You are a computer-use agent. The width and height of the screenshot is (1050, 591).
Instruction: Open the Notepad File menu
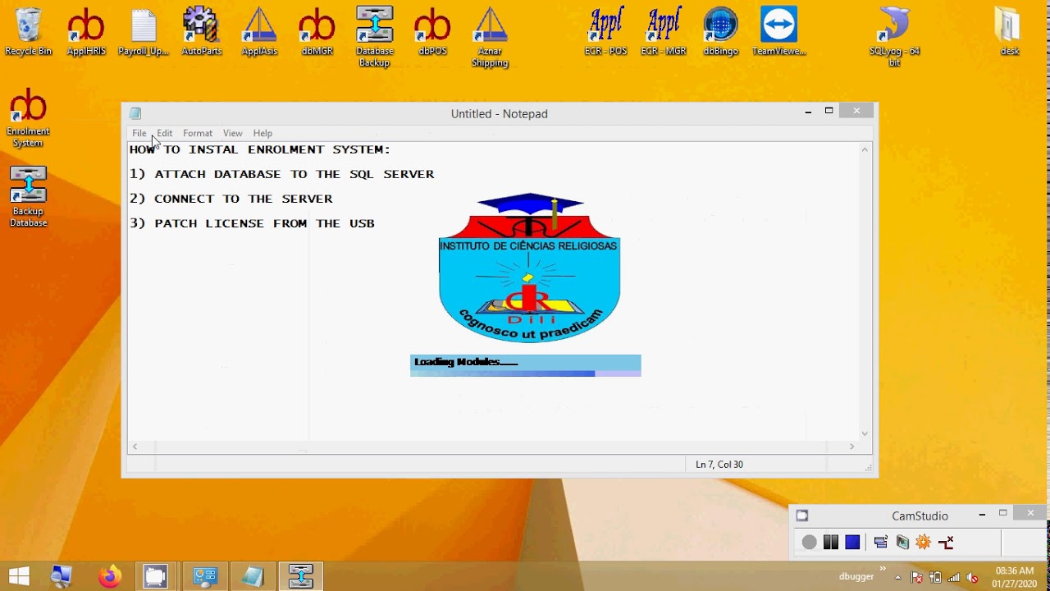click(x=139, y=133)
